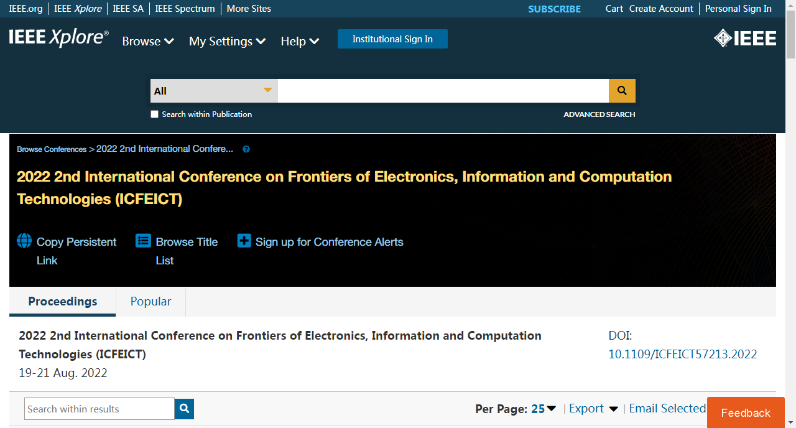Click the yellow ICFEICT conference title heading
This screenshot has width=796, height=428.
(344, 188)
